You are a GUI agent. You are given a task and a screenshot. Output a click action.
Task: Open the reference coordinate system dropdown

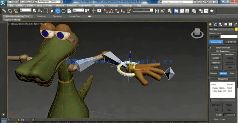[x=78, y=10]
